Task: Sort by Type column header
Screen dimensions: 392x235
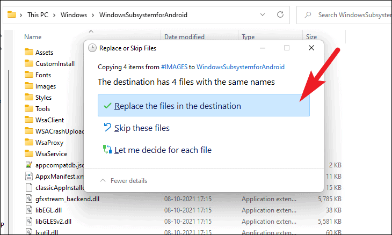Action: pyautogui.click(x=248, y=37)
